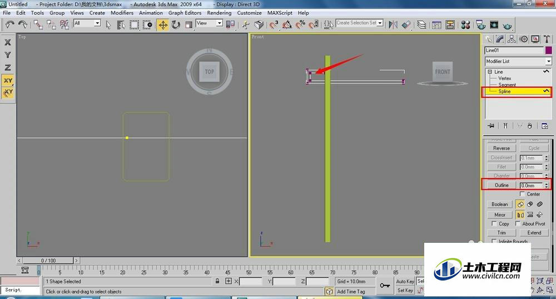Restrict to X axis constraint
Viewport: 556px width, 299px height.
[x=7, y=42]
